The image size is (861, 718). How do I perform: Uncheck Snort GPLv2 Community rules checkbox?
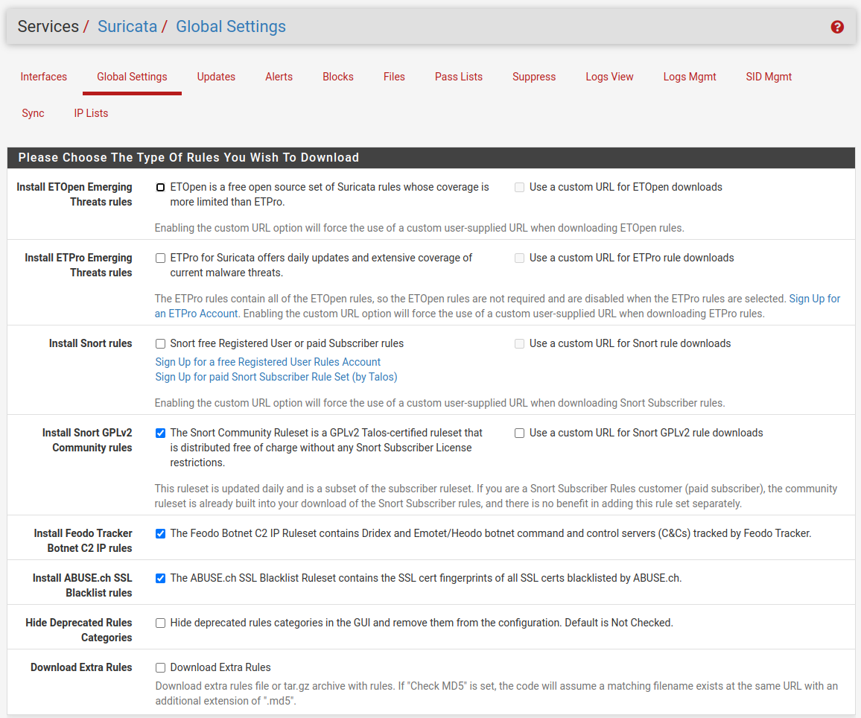[160, 433]
